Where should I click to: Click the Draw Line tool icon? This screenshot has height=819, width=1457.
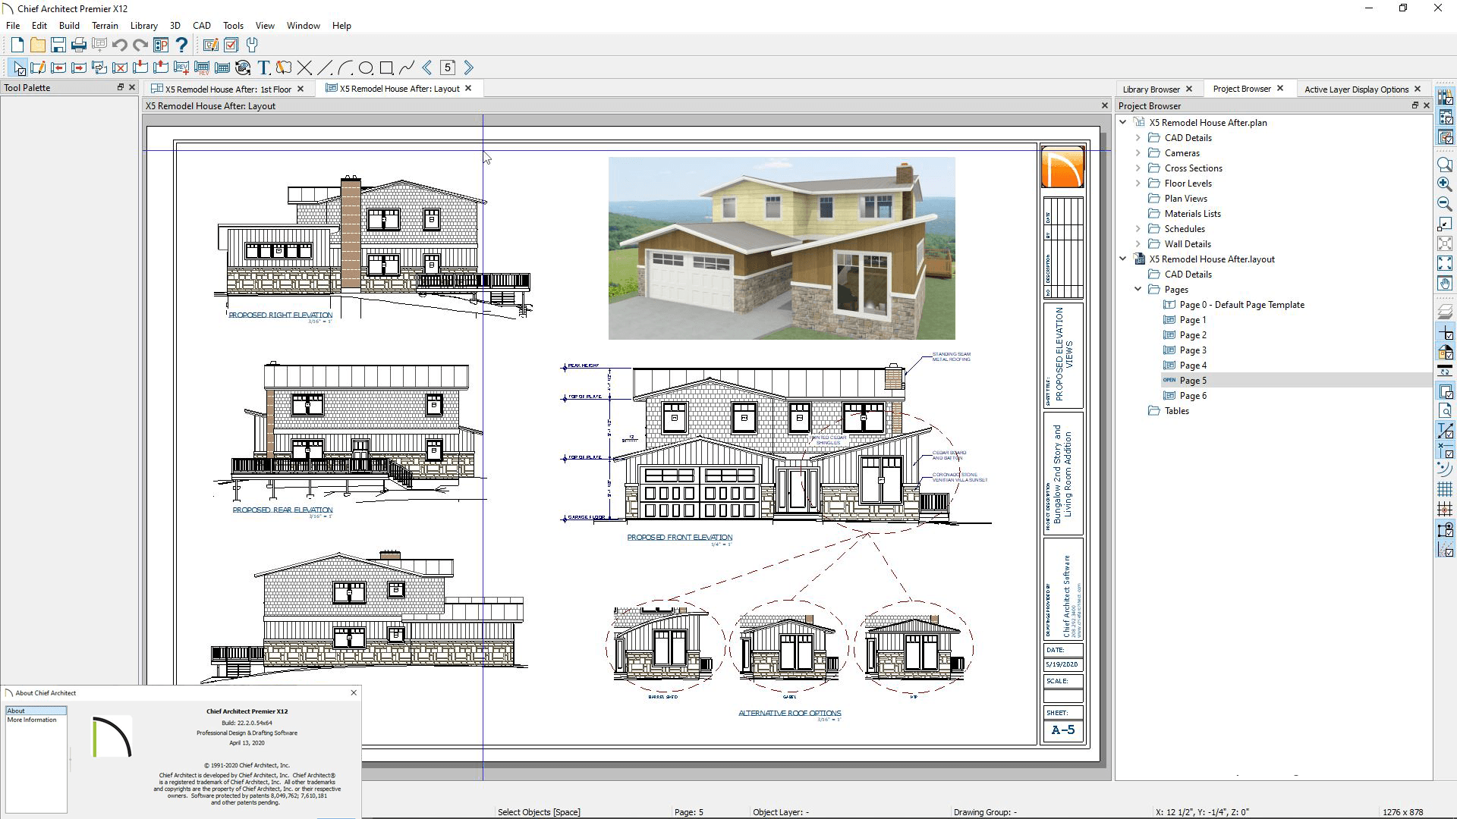tap(324, 67)
